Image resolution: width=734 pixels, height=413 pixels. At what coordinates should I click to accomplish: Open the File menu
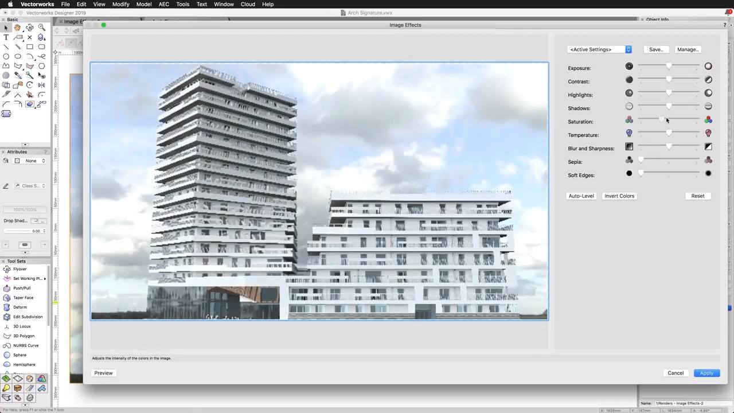click(65, 4)
